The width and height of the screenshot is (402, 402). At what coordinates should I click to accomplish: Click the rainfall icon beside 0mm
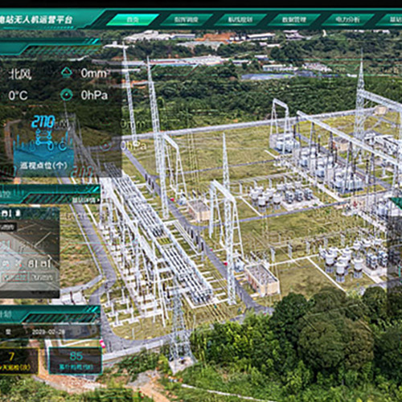click(x=67, y=72)
